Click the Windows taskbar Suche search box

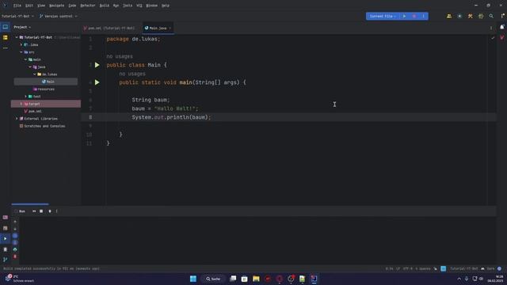[213, 279]
